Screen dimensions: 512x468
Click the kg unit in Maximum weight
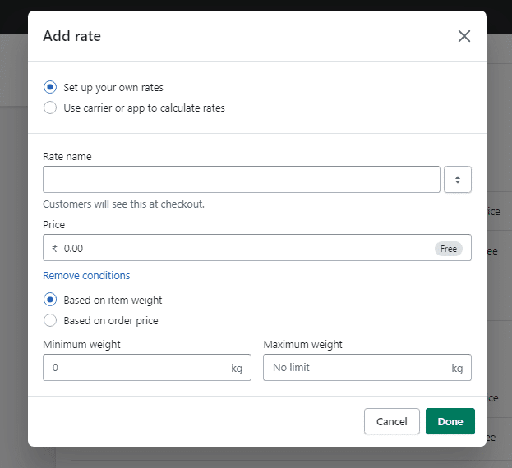(457, 368)
